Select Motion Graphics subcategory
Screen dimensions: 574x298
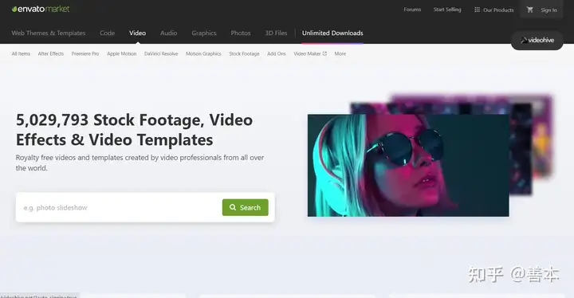203,54
